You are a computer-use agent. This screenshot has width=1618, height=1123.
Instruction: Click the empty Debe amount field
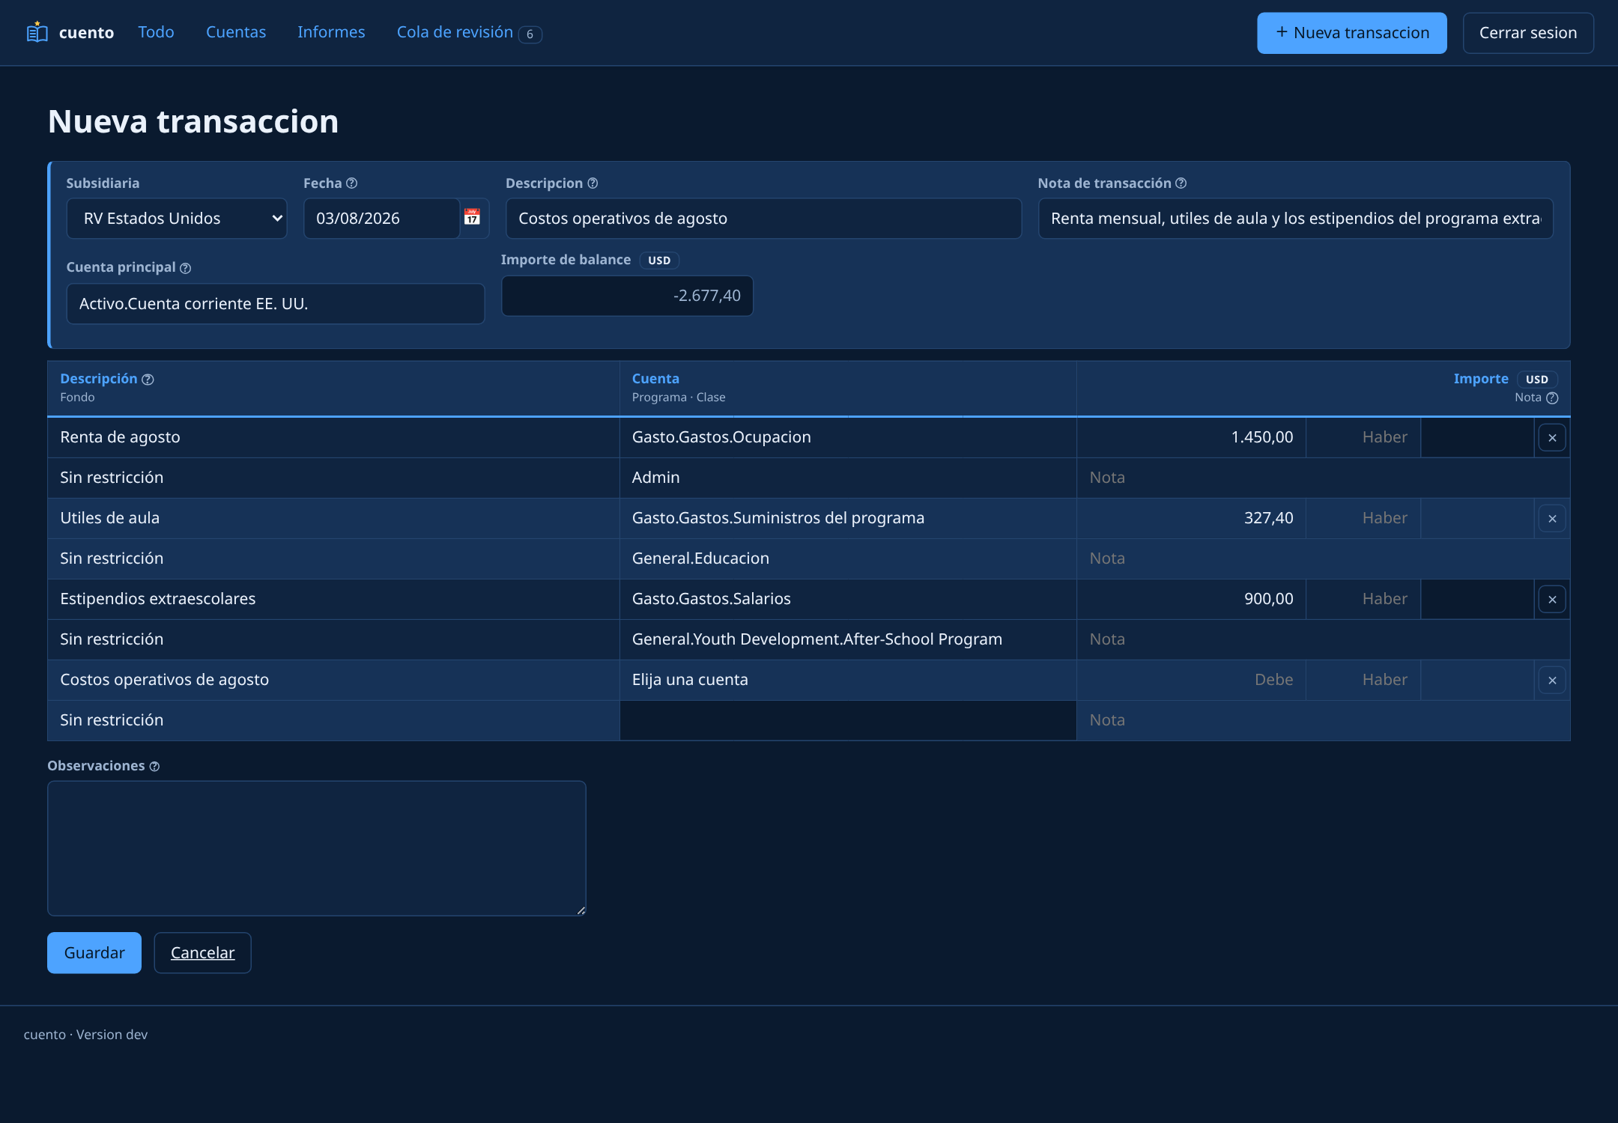click(1191, 680)
